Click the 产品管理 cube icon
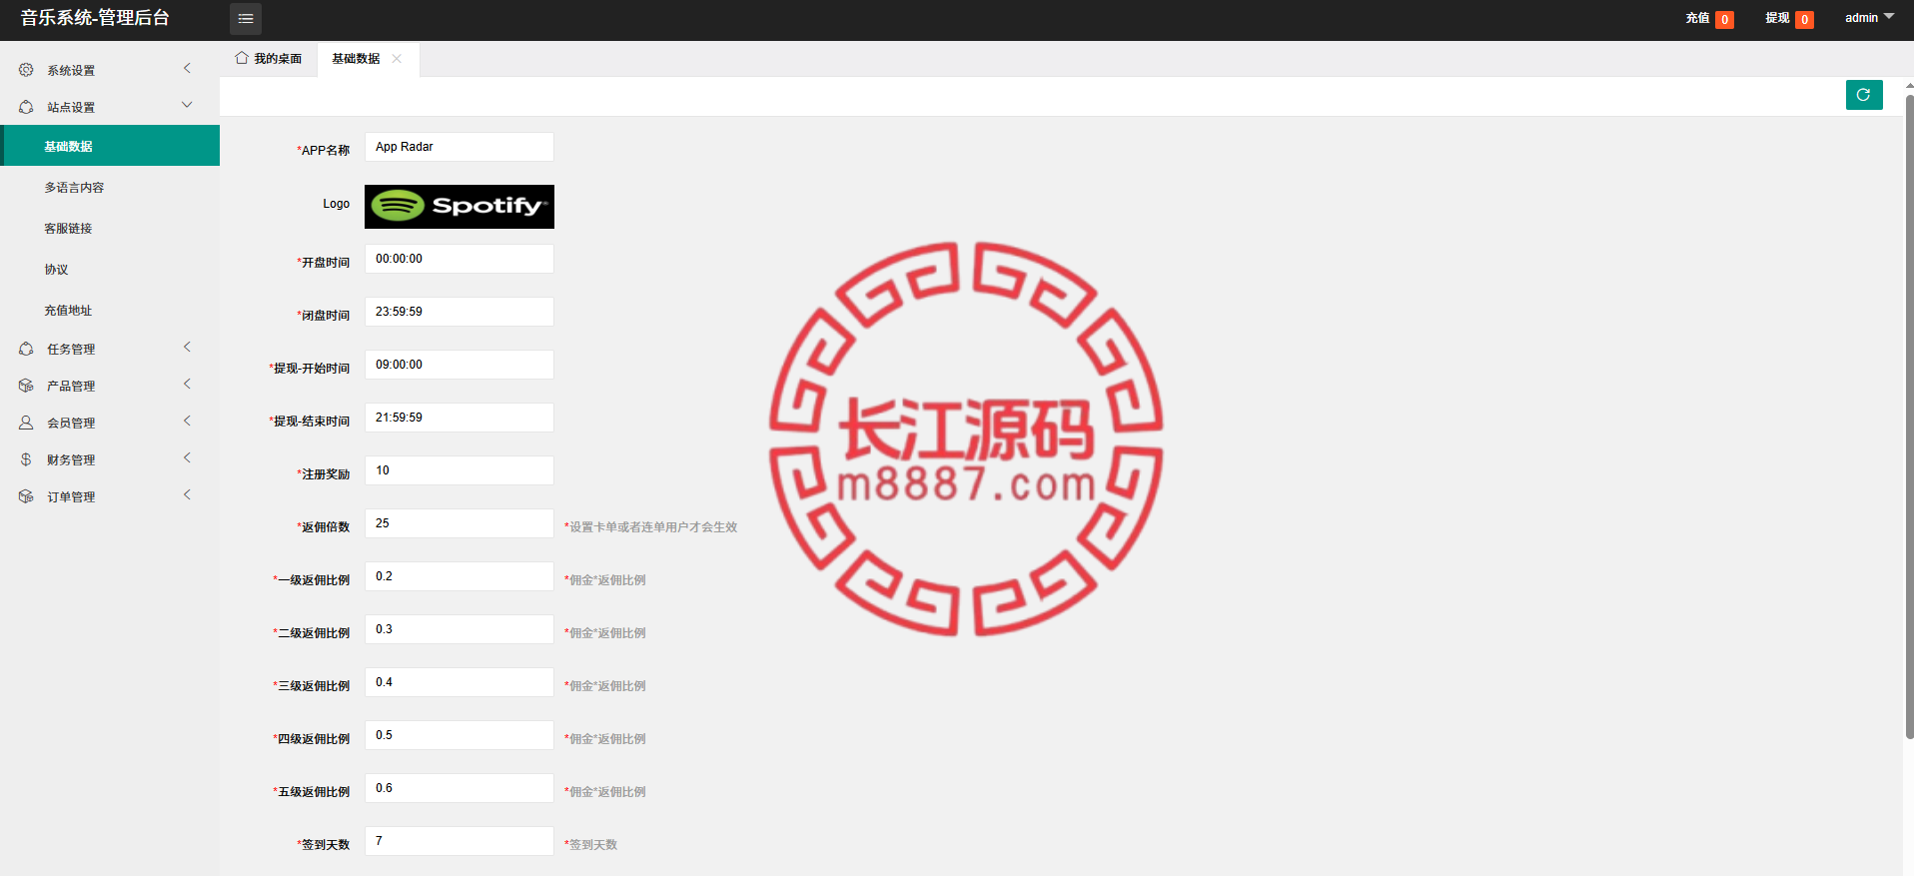The image size is (1914, 876). click(x=26, y=386)
